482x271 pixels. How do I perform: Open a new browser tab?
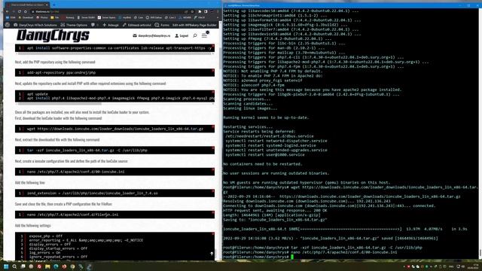coord(53,5)
